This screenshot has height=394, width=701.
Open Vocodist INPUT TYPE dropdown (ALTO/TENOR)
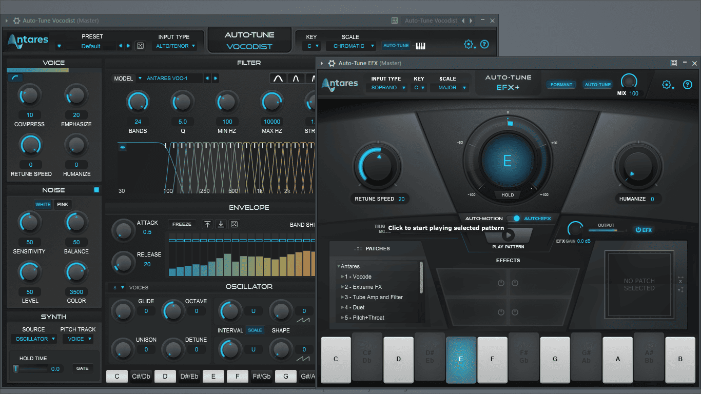175,46
